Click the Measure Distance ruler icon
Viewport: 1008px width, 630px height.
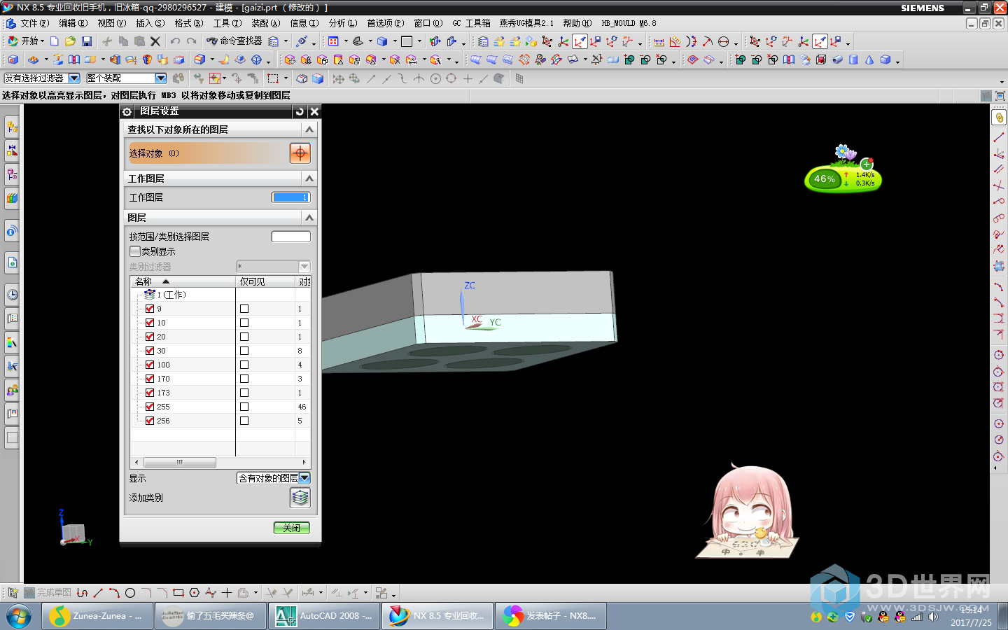click(659, 41)
